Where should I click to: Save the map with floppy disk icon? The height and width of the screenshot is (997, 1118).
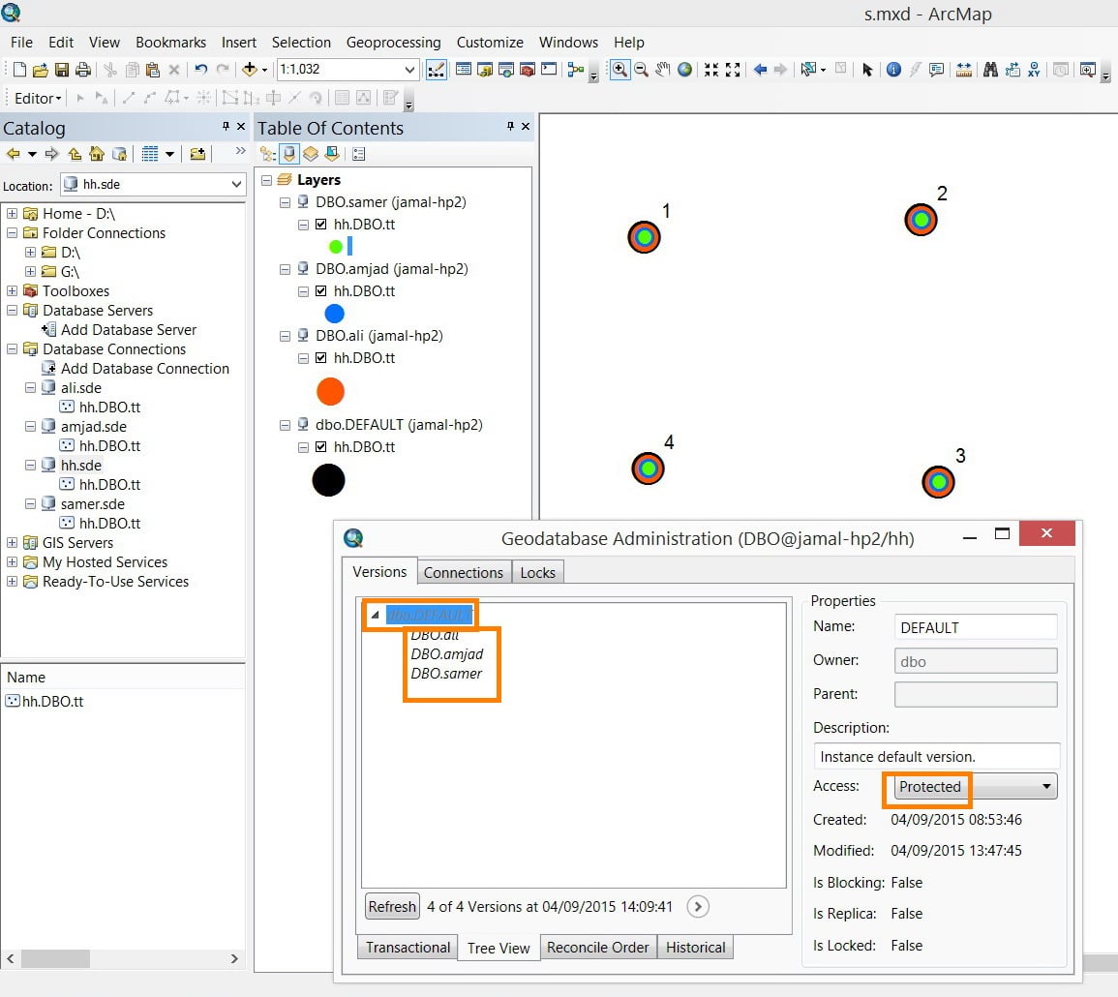click(x=62, y=69)
